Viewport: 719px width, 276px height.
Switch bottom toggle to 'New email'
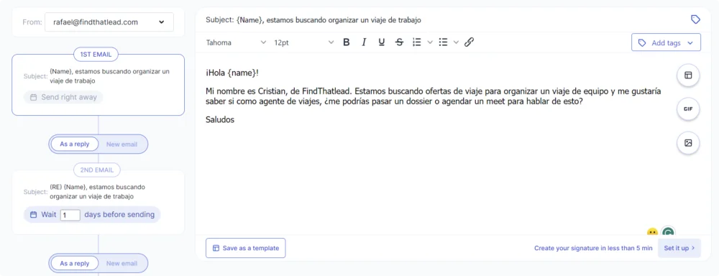pyautogui.click(x=122, y=263)
